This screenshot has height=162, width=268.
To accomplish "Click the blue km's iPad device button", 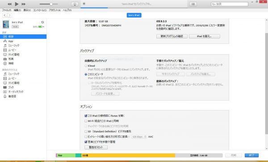I will [134, 15].
